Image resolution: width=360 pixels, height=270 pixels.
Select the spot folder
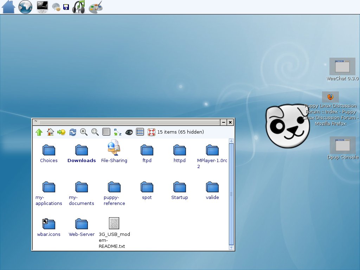[x=147, y=190]
